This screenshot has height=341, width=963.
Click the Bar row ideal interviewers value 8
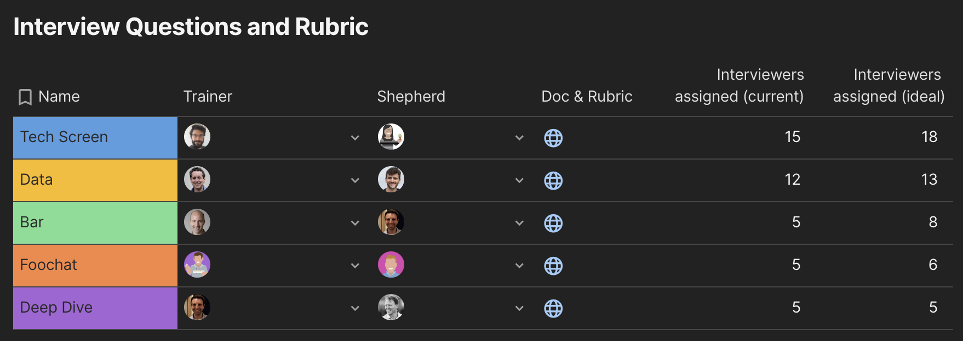coord(933,222)
